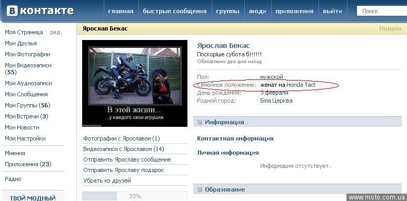The height and width of the screenshot is (201, 407).
Task: Log out with the выйти link
Action: 333,11
